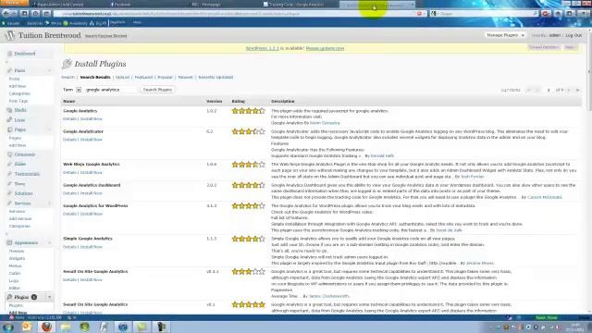The width and height of the screenshot is (592, 333).
Task: Click the Comments bubble icon in sidebar
Action: point(10,154)
